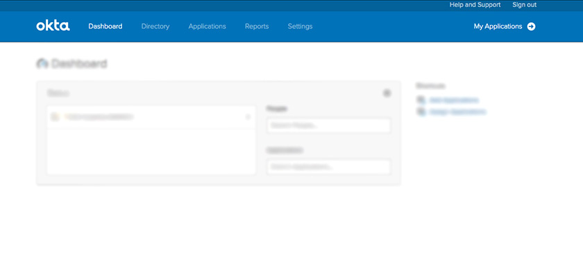583x270 pixels.
Task: Click the My Applications arrow icon
Action: click(x=532, y=26)
